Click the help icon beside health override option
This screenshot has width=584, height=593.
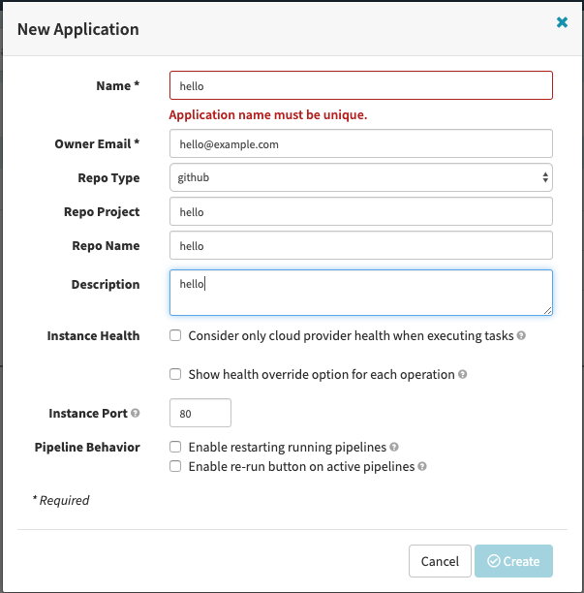coord(463,374)
